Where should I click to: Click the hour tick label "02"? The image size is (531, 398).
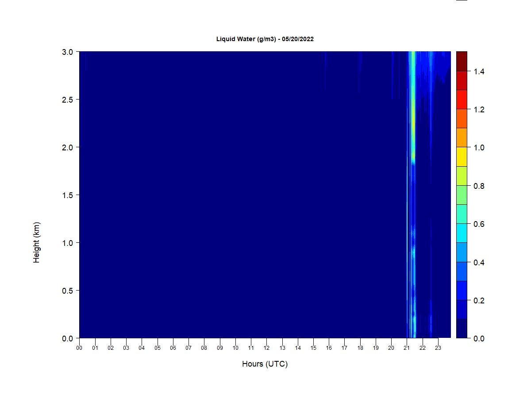(111, 348)
